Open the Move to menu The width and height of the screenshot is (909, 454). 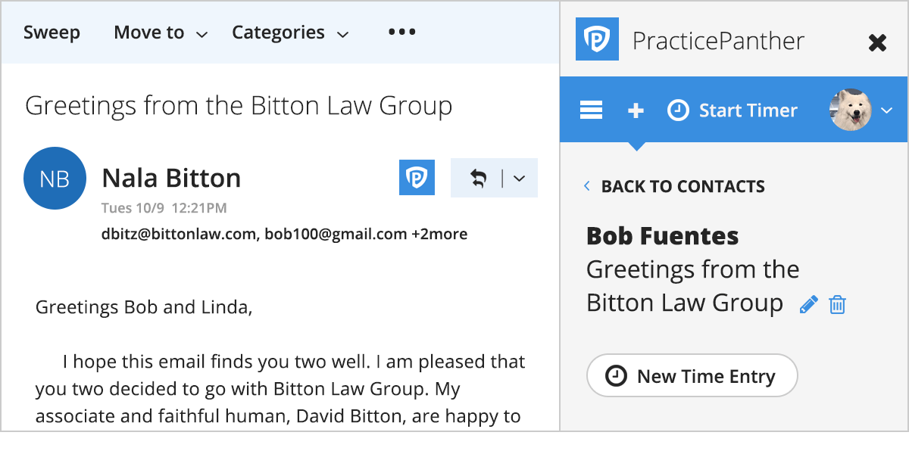click(x=161, y=33)
